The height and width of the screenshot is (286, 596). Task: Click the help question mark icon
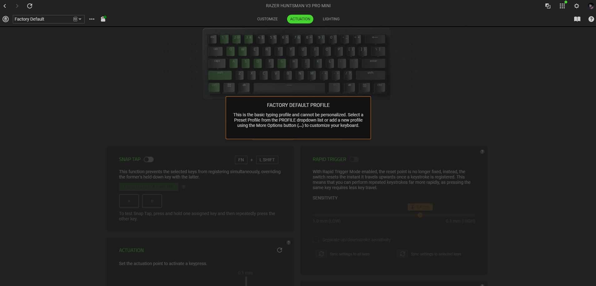click(591, 19)
